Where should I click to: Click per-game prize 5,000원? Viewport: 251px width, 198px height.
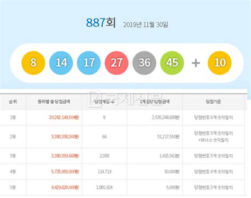(173, 187)
